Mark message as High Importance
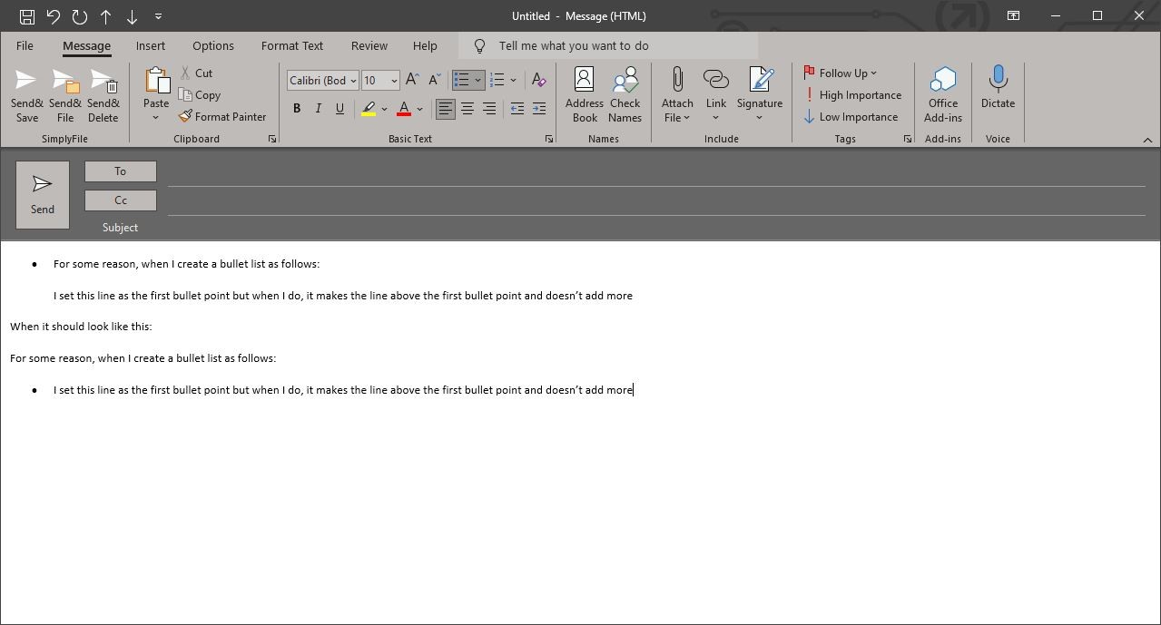This screenshot has height=625, width=1161. tap(852, 94)
